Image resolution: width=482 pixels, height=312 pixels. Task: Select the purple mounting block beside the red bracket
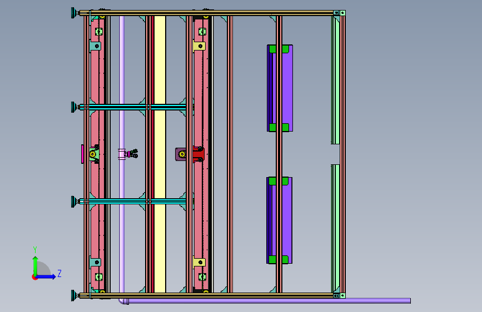(181, 154)
